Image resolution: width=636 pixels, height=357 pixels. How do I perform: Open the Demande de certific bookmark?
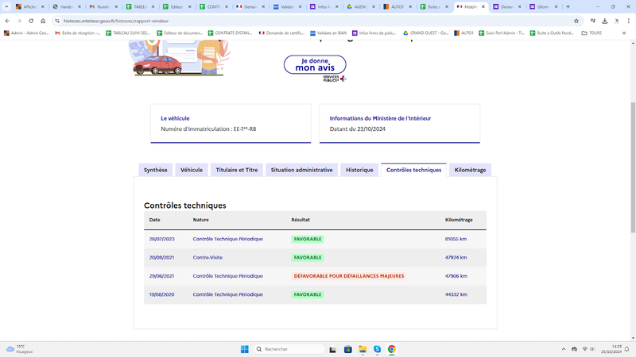(x=281, y=33)
